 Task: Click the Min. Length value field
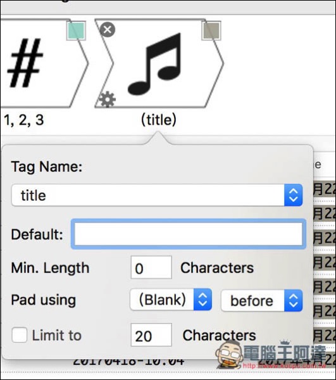[151, 267]
